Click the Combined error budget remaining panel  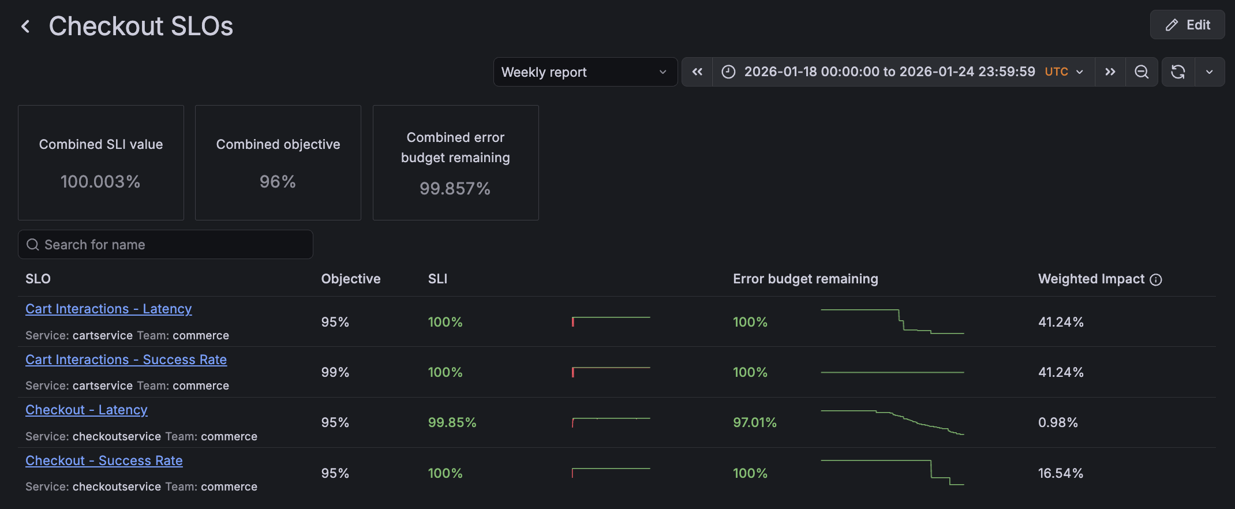[x=455, y=163]
